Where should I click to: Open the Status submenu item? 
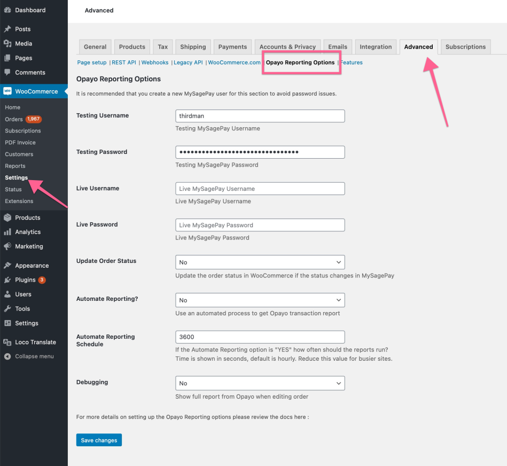tap(13, 189)
